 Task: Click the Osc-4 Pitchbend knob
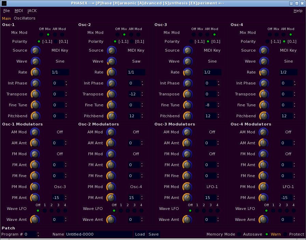[x=264, y=116]
